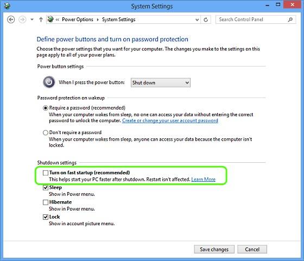
Task: Open the power button action dropdown
Action: tap(161, 82)
